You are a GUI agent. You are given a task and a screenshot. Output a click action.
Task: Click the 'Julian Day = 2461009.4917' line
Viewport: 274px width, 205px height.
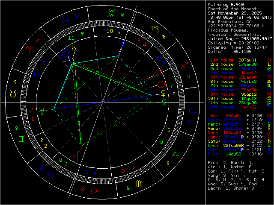coord(240,39)
